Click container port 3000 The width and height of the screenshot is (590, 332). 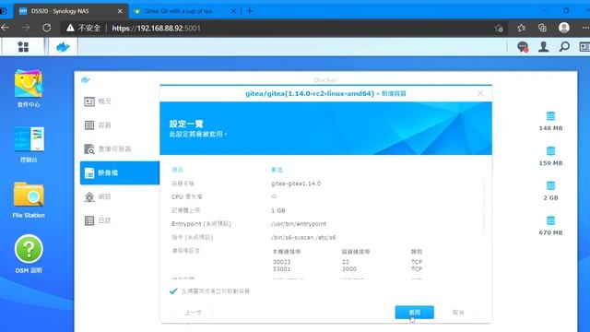(348, 268)
